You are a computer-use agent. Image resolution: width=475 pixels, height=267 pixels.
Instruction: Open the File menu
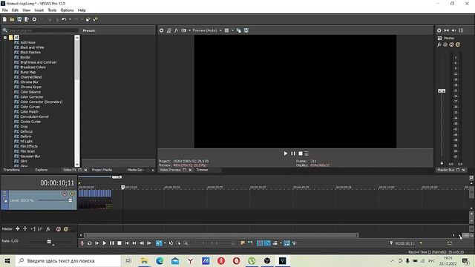coord(5,10)
